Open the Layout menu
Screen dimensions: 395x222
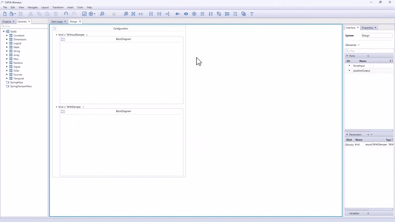pos(45,7)
